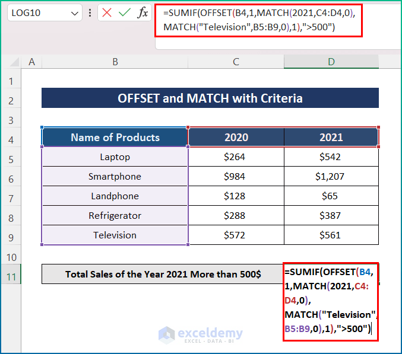Select the Refrigerator cell
Viewport: 402px width, 354px height.
coord(115,215)
